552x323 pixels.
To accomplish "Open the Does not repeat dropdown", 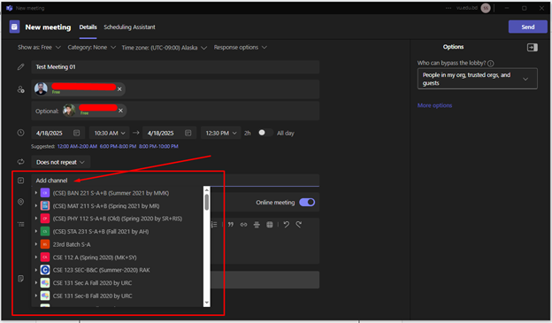I will click(60, 162).
